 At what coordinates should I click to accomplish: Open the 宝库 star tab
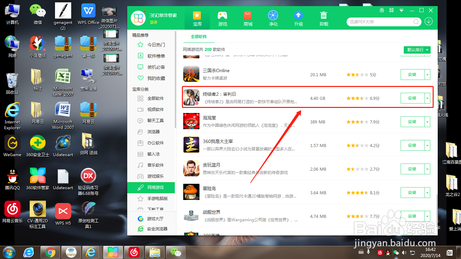[x=197, y=19]
